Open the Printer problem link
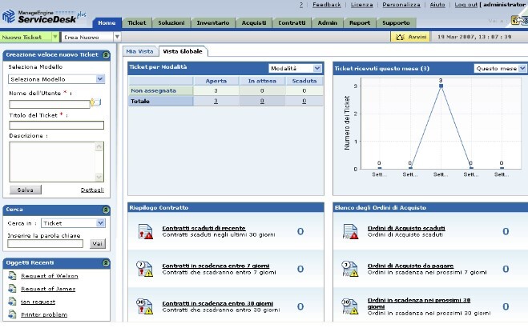 pyautogui.click(x=44, y=315)
